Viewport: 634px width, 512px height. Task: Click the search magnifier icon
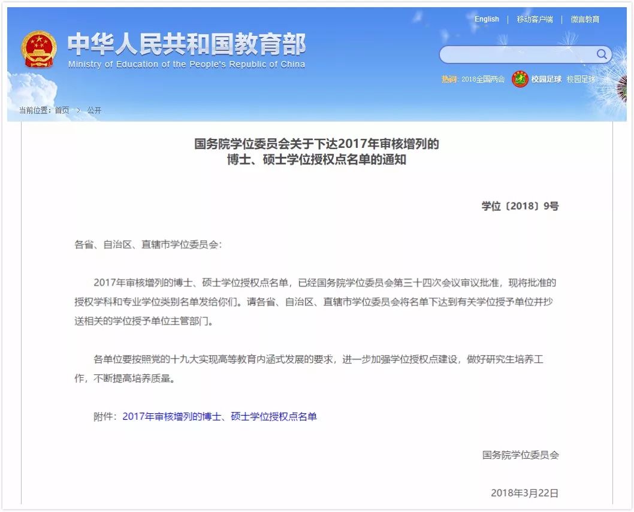click(x=602, y=54)
